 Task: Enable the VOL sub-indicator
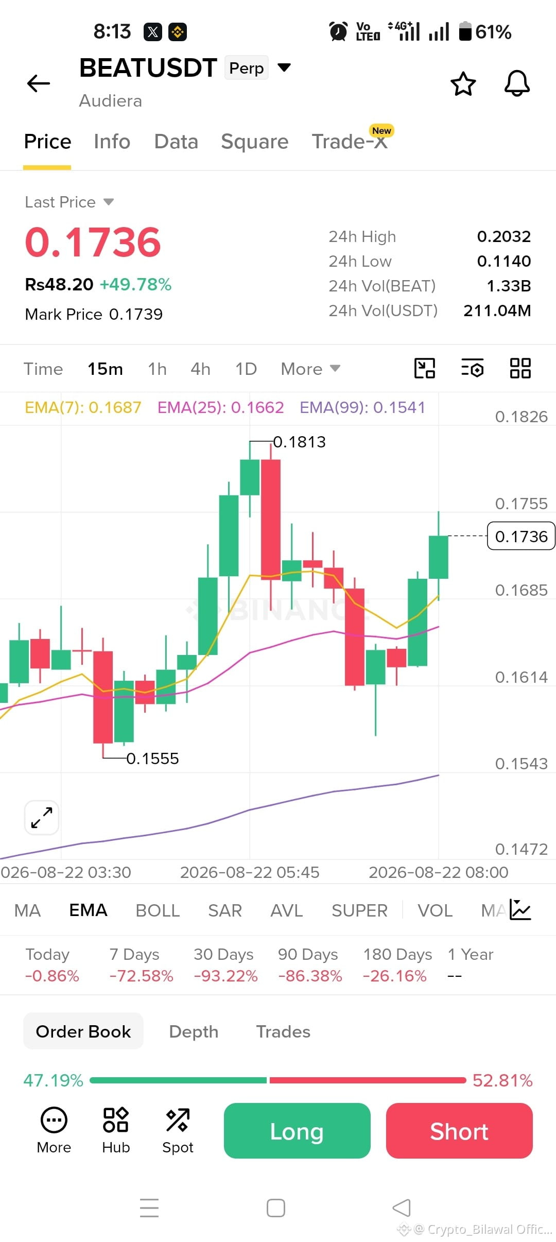click(x=435, y=910)
